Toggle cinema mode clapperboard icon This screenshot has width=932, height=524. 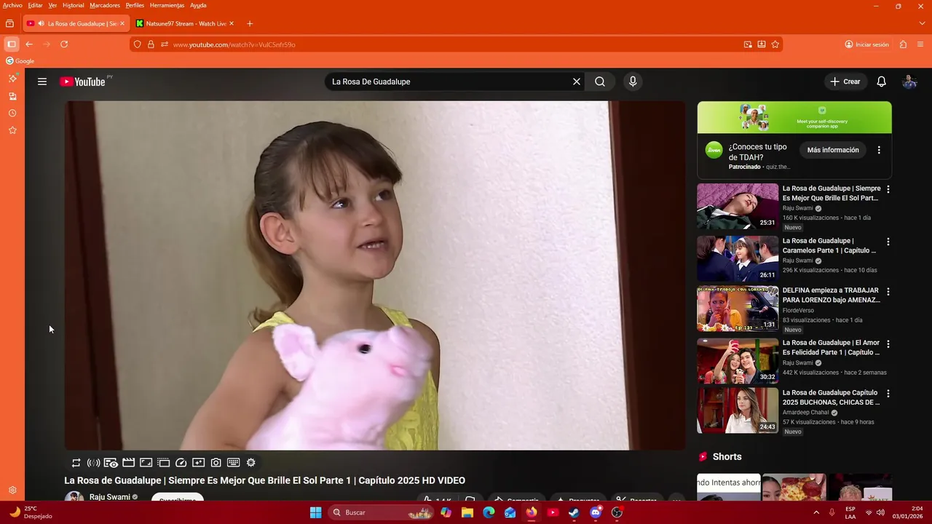click(128, 463)
